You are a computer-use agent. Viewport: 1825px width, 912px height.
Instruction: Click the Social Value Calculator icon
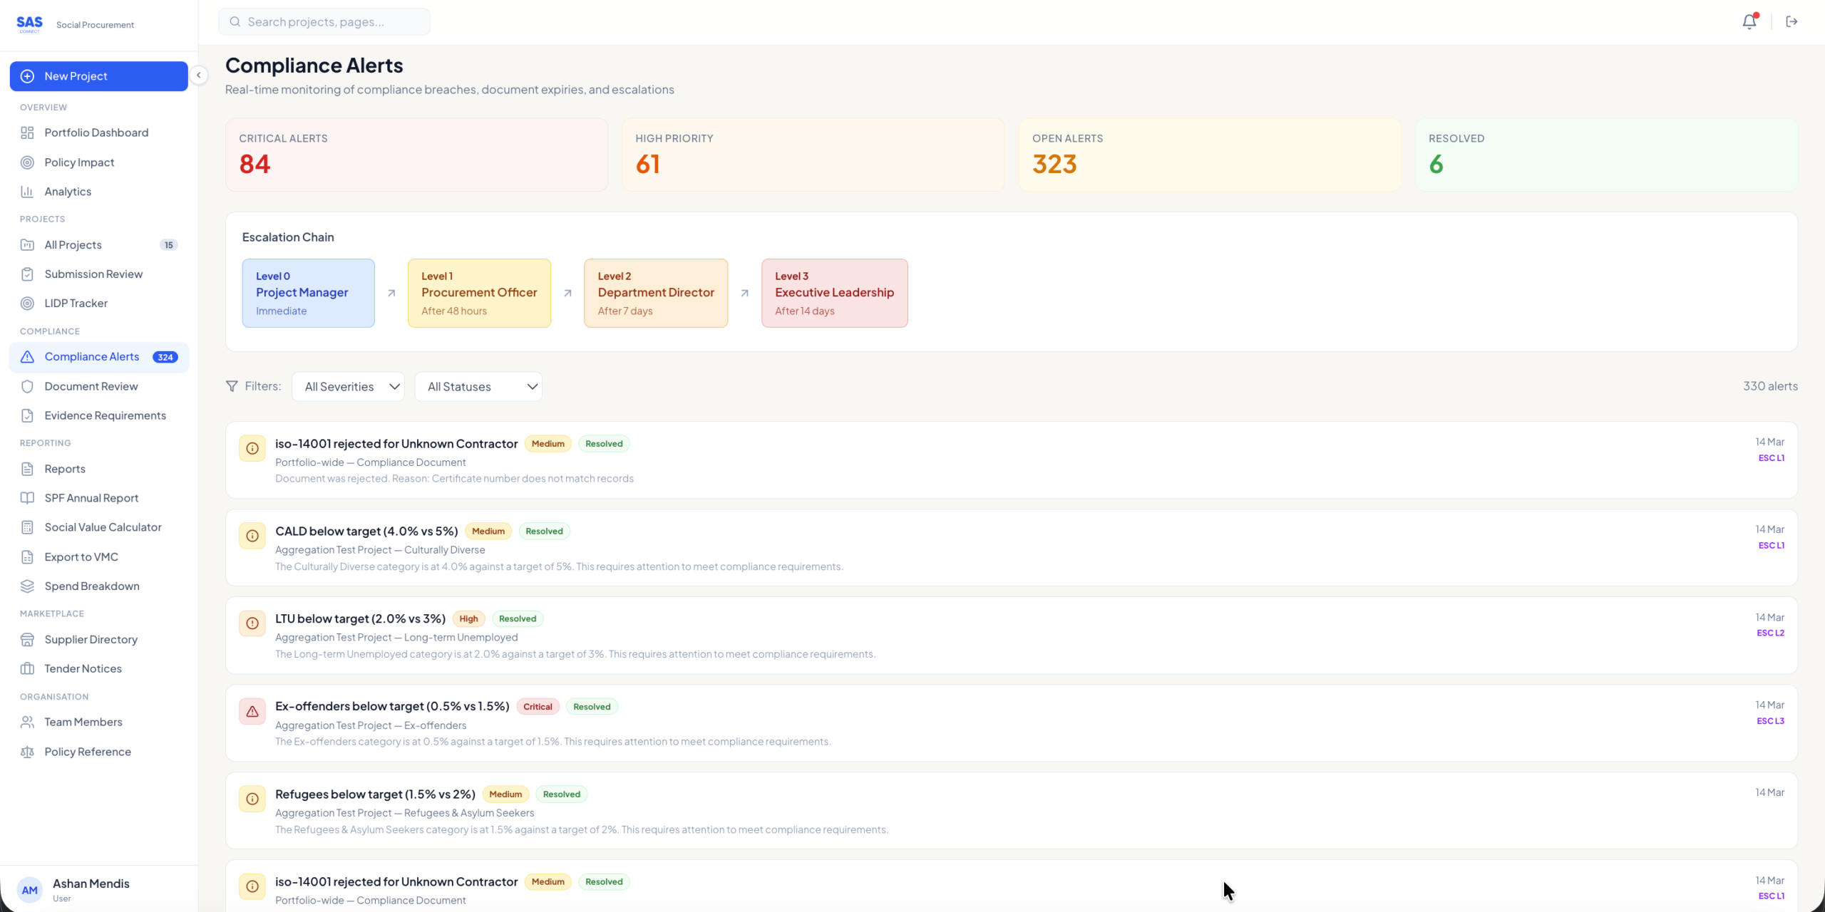tap(27, 527)
